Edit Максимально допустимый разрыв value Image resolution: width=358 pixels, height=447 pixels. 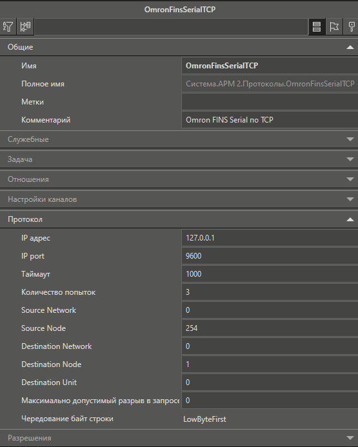coord(270,401)
